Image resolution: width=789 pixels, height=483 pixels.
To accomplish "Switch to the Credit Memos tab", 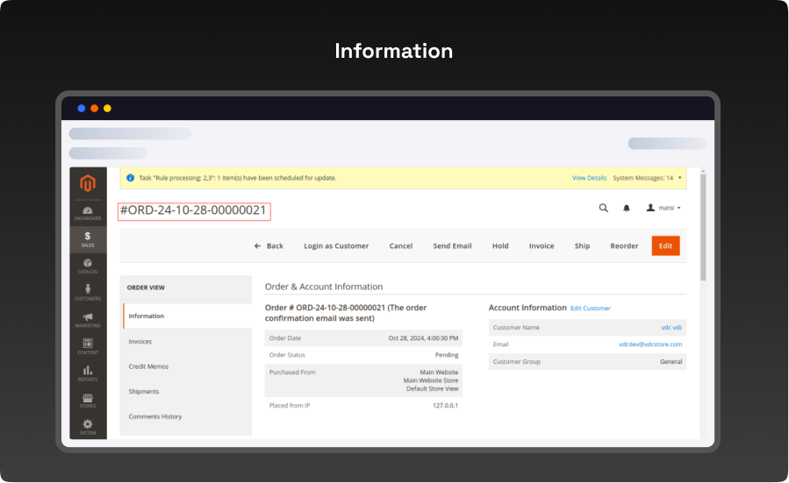I will click(148, 366).
